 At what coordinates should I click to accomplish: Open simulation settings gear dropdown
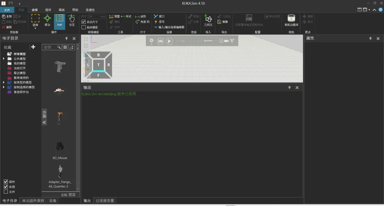click(151, 41)
